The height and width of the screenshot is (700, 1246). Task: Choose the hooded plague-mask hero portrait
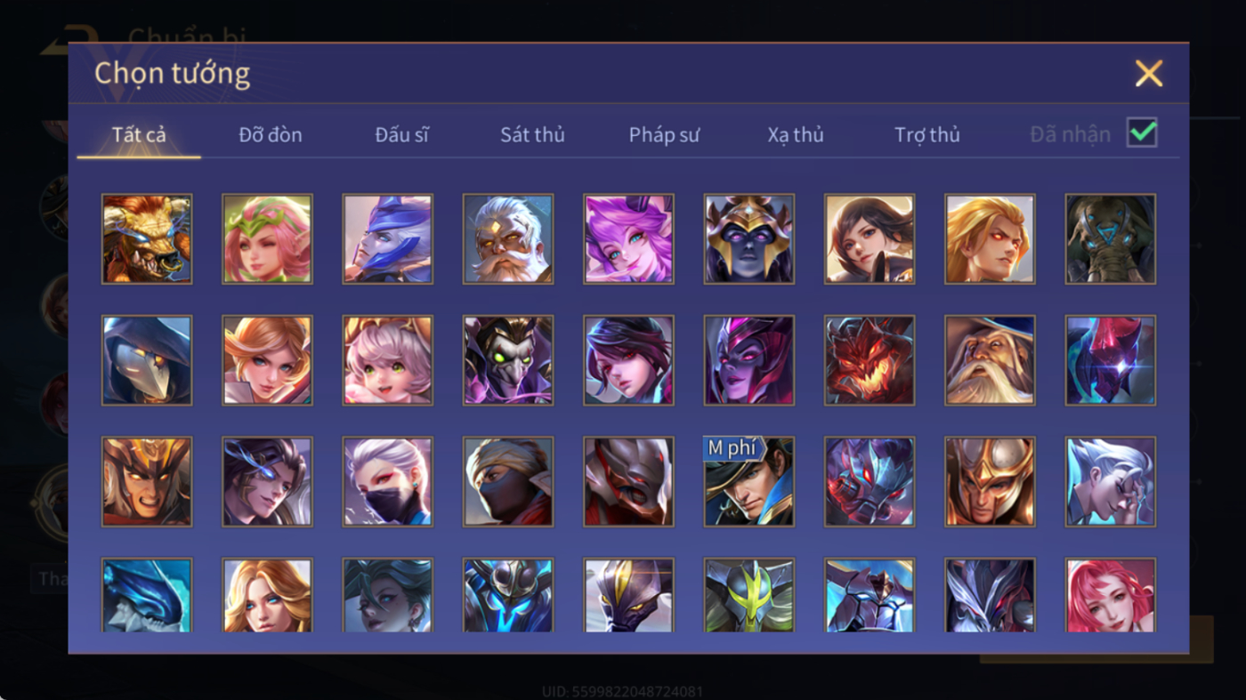tap(147, 360)
